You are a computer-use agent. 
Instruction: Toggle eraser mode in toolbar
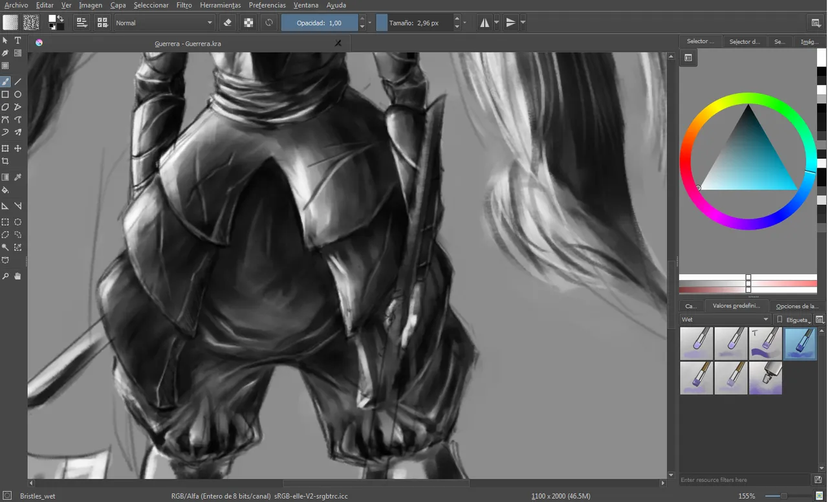click(x=227, y=23)
